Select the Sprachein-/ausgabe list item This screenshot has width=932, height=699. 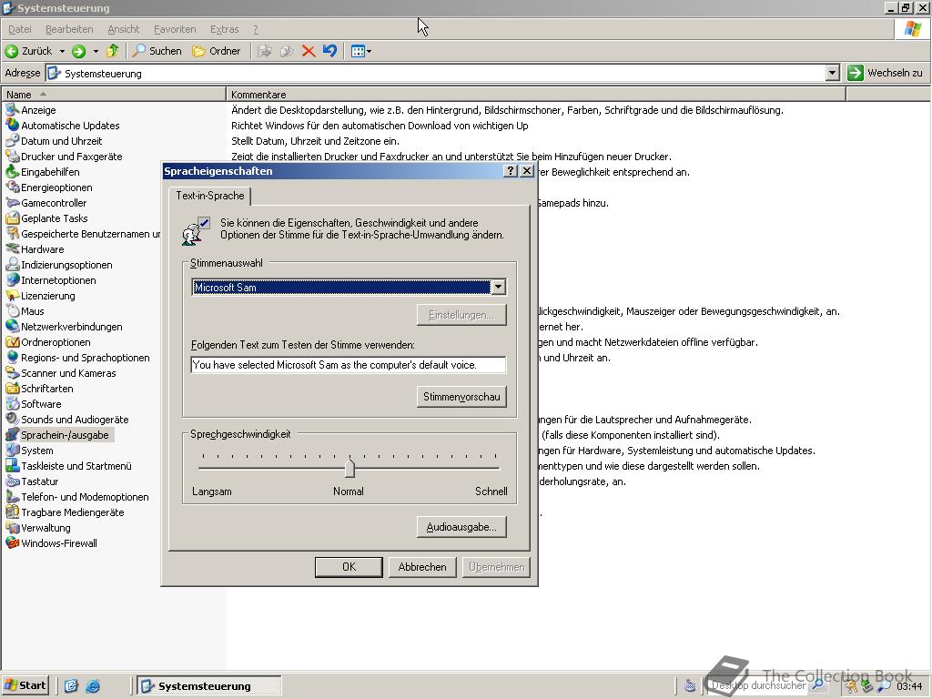pyautogui.click(x=59, y=435)
